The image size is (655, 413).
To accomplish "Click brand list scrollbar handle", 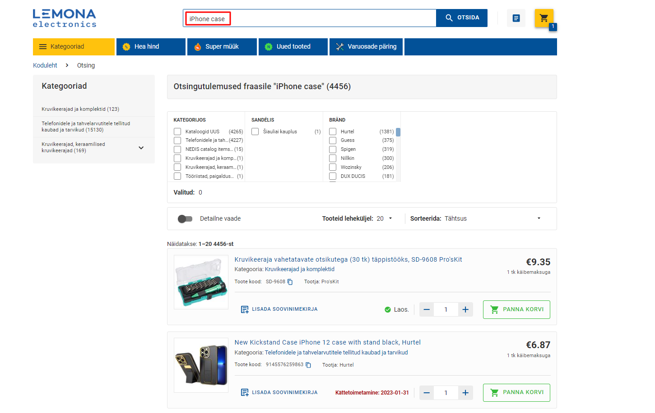I will 398,132.
